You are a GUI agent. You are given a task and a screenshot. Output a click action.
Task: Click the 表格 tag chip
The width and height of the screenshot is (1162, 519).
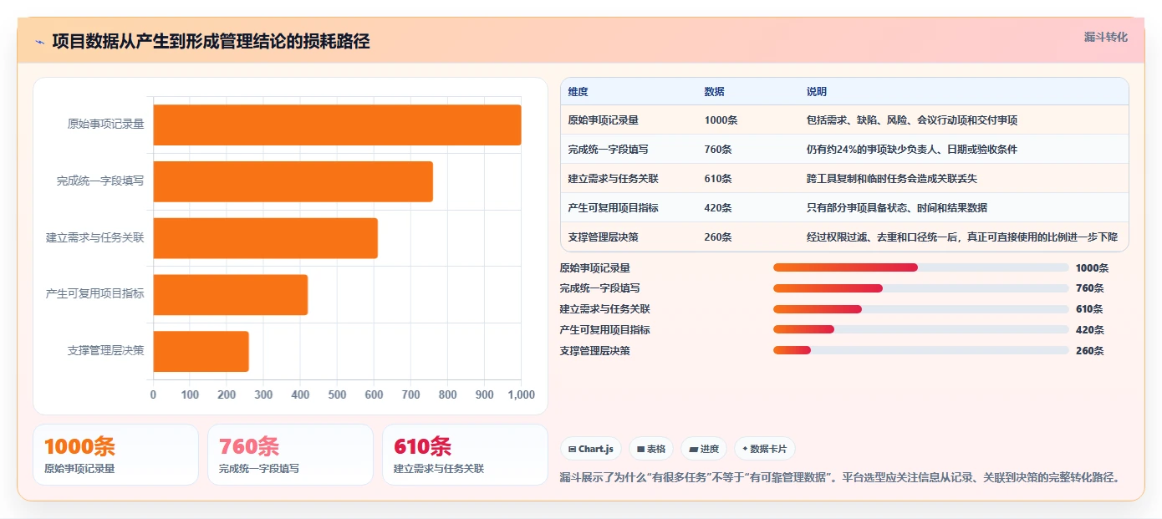click(x=650, y=449)
